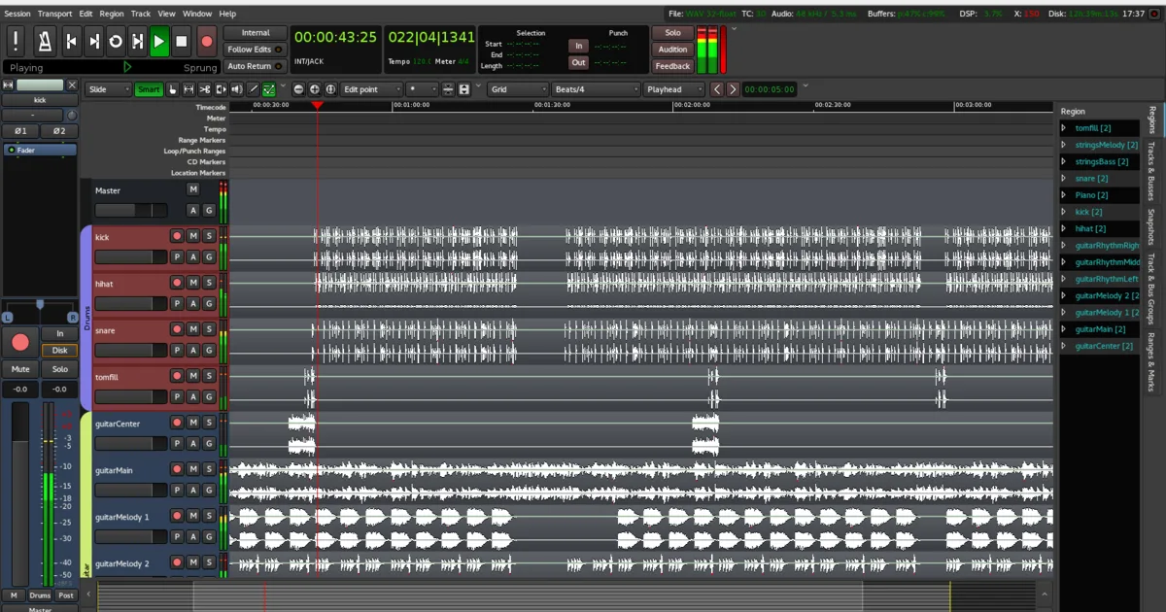Open the Beats/4 grid type dropdown
Image resolution: width=1166 pixels, height=612 pixels.
(596, 89)
